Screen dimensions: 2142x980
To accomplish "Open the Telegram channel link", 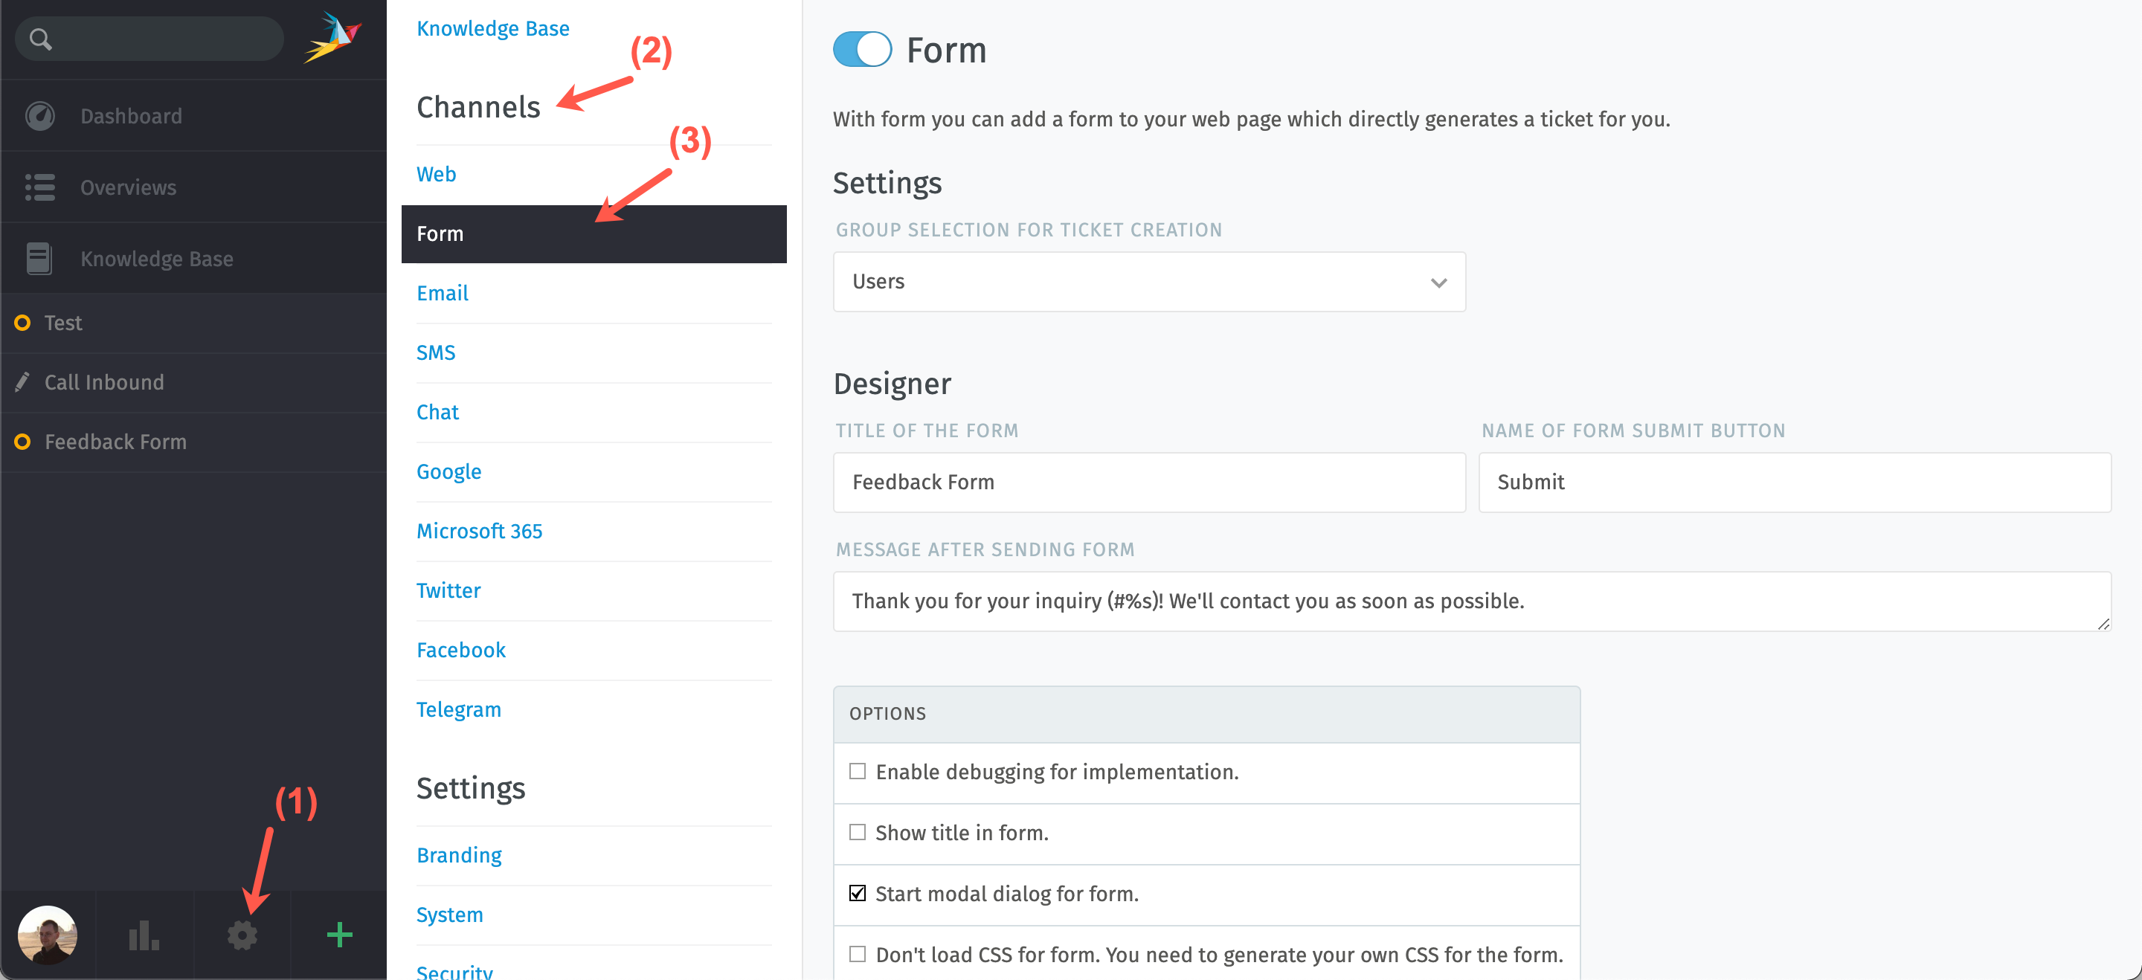I will click(458, 709).
